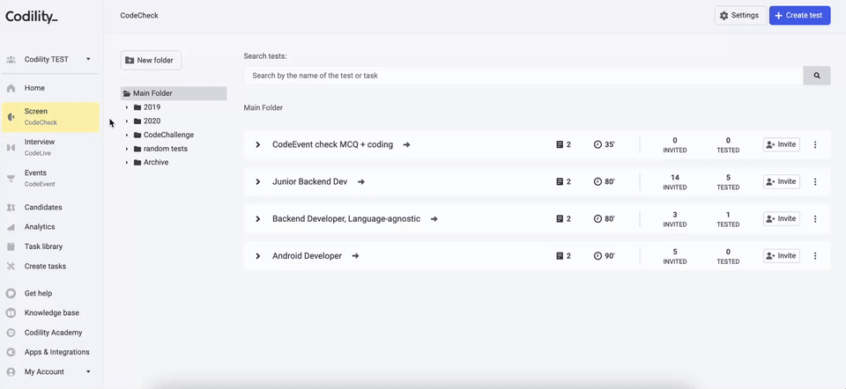Image resolution: width=846 pixels, height=389 pixels.
Task: Open the Codility TEST account dropdown
Action: [x=49, y=59]
